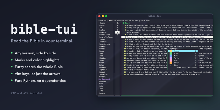This screenshot has height=110, width=220.
Task: Click selected verse 5 'They are of the world'
Action: [167, 37]
